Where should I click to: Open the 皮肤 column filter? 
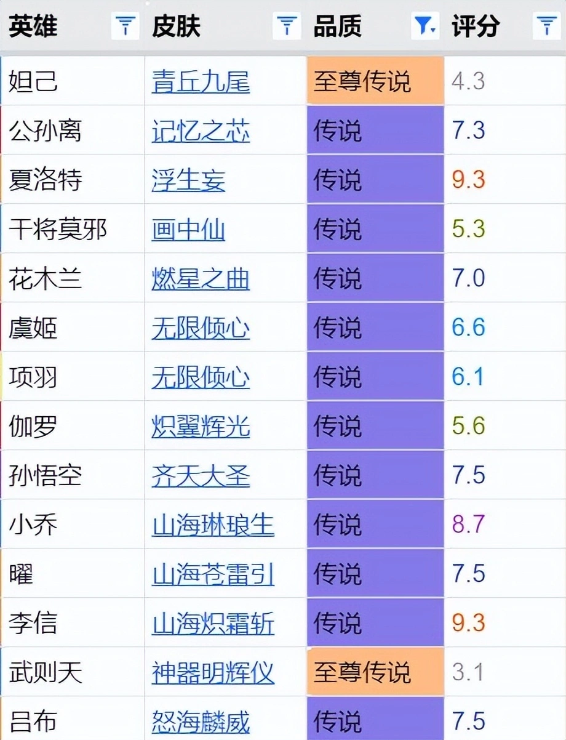point(286,26)
